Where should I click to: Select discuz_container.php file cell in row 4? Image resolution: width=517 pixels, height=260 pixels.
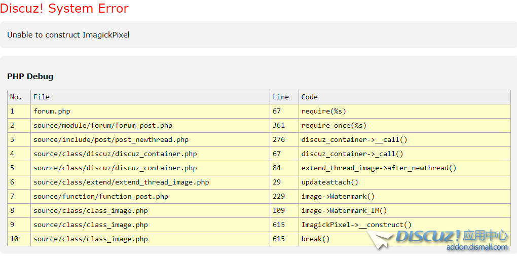151,154
